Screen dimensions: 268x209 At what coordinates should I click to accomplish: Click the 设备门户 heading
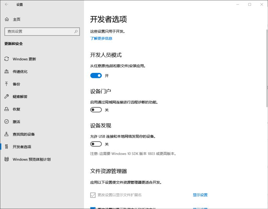[100, 91]
